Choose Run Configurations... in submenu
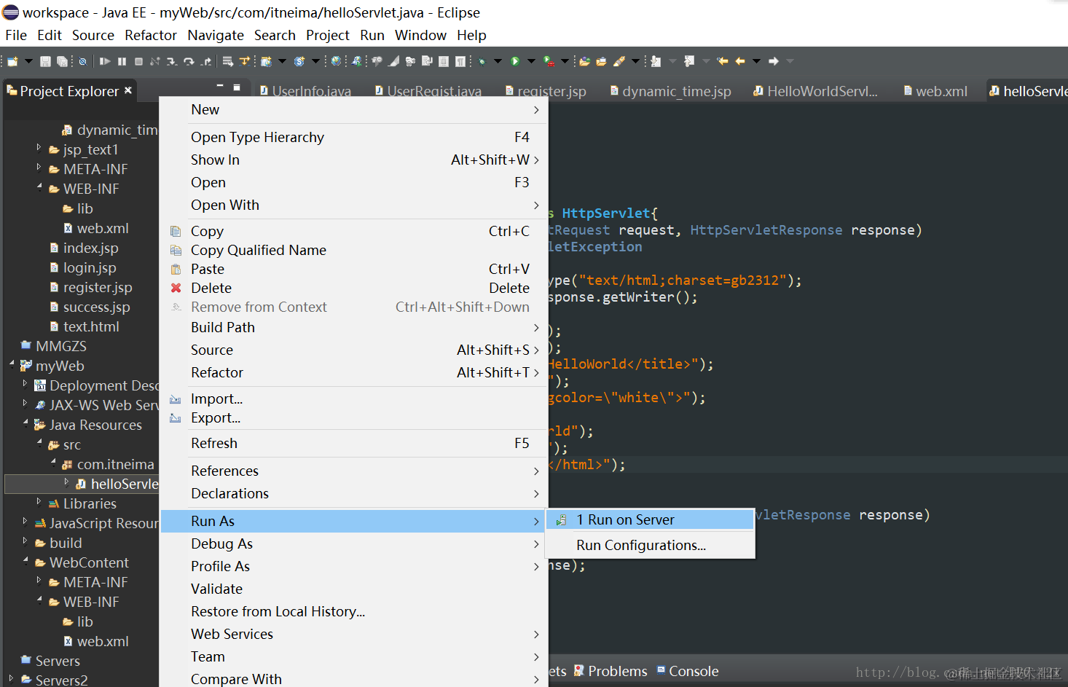This screenshot has height=687, width=1068. 650,545
